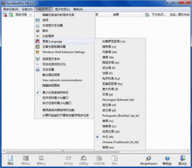The height and width of the screenshot is (168, 192).
Task: Select 乌克兰语 (uk) language
Action: tap(120, 132)
